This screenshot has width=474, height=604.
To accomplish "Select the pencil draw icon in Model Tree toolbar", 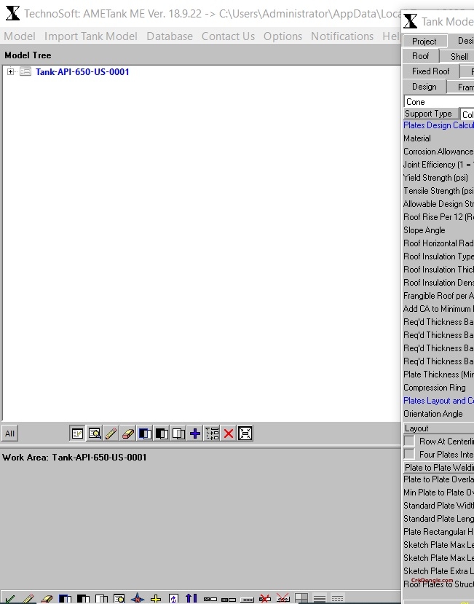I will (x=111, y=434).
